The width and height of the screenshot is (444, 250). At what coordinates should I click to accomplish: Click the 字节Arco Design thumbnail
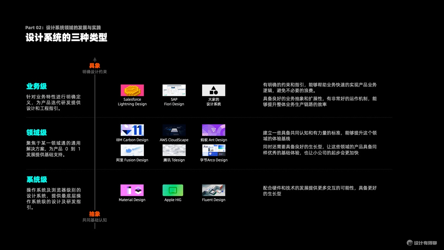[213, 150]
